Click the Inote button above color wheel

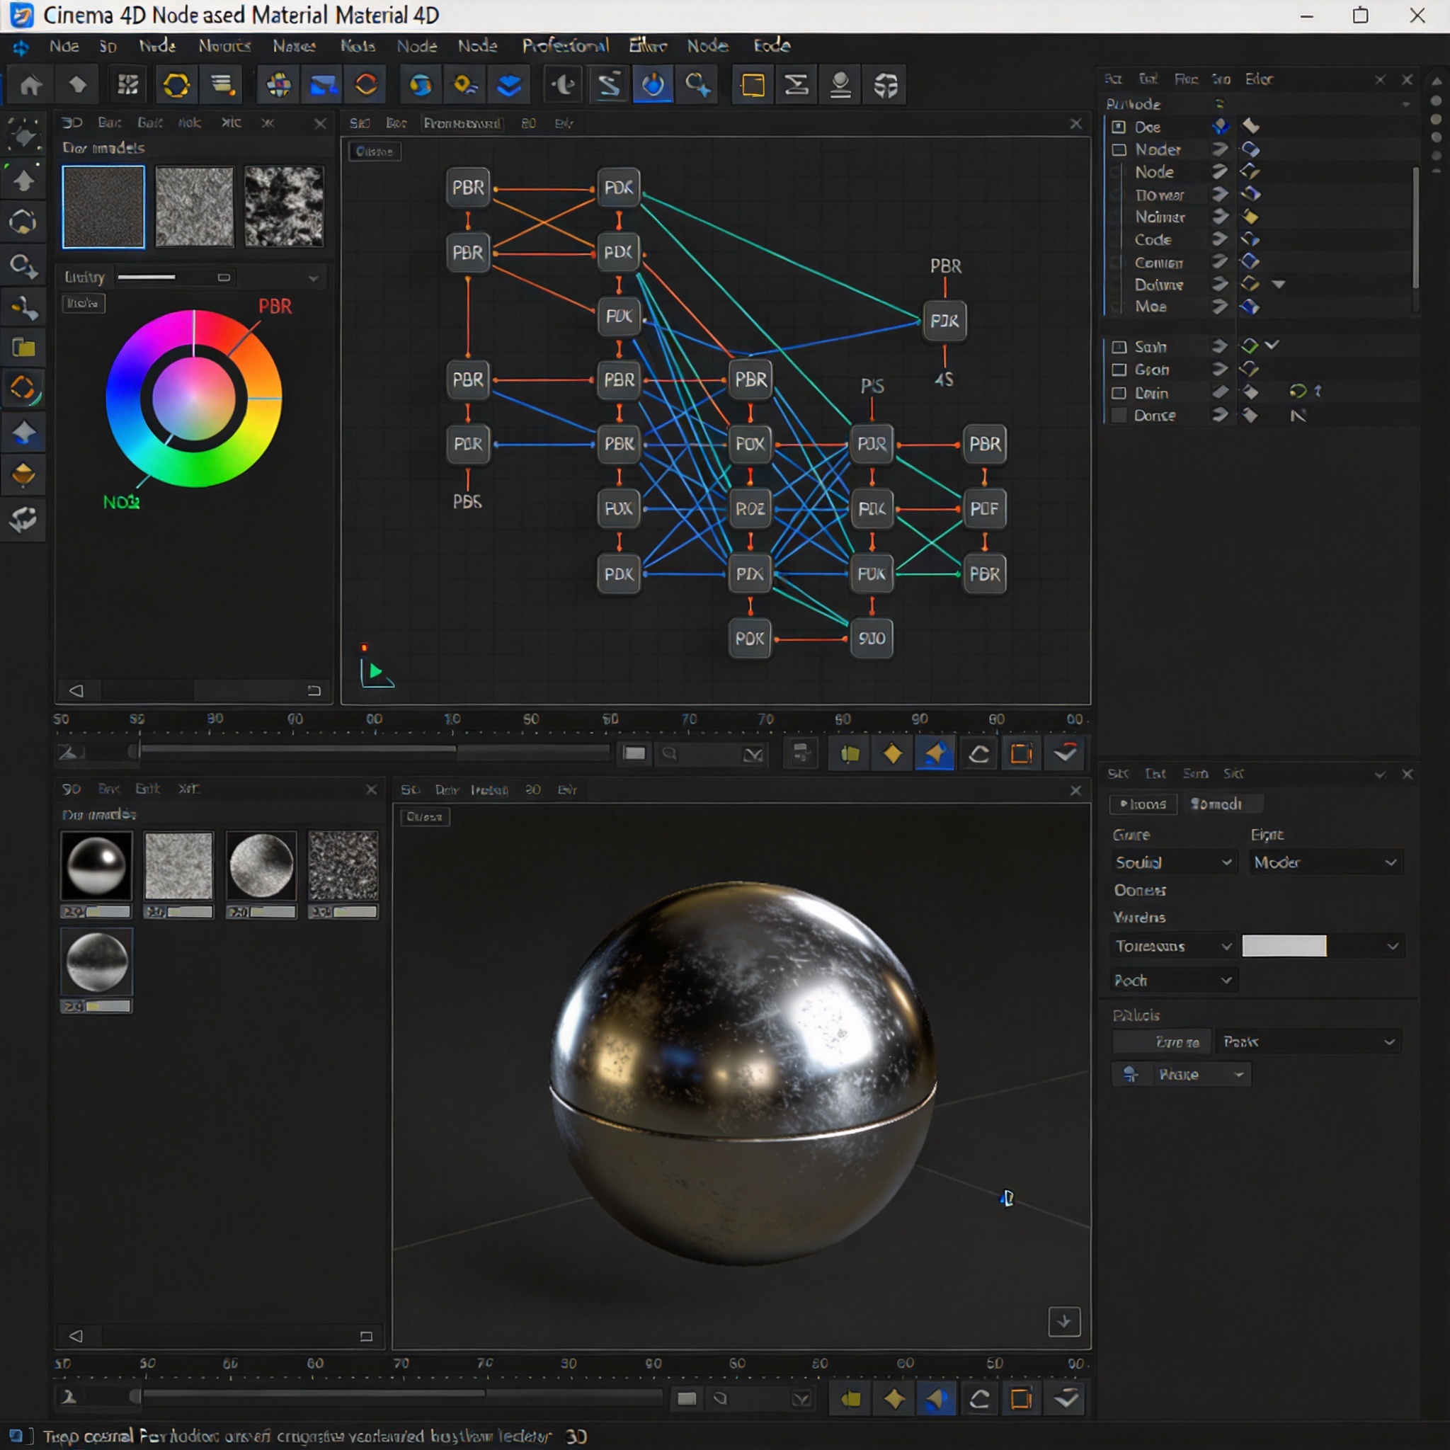(x=83, y=303)
